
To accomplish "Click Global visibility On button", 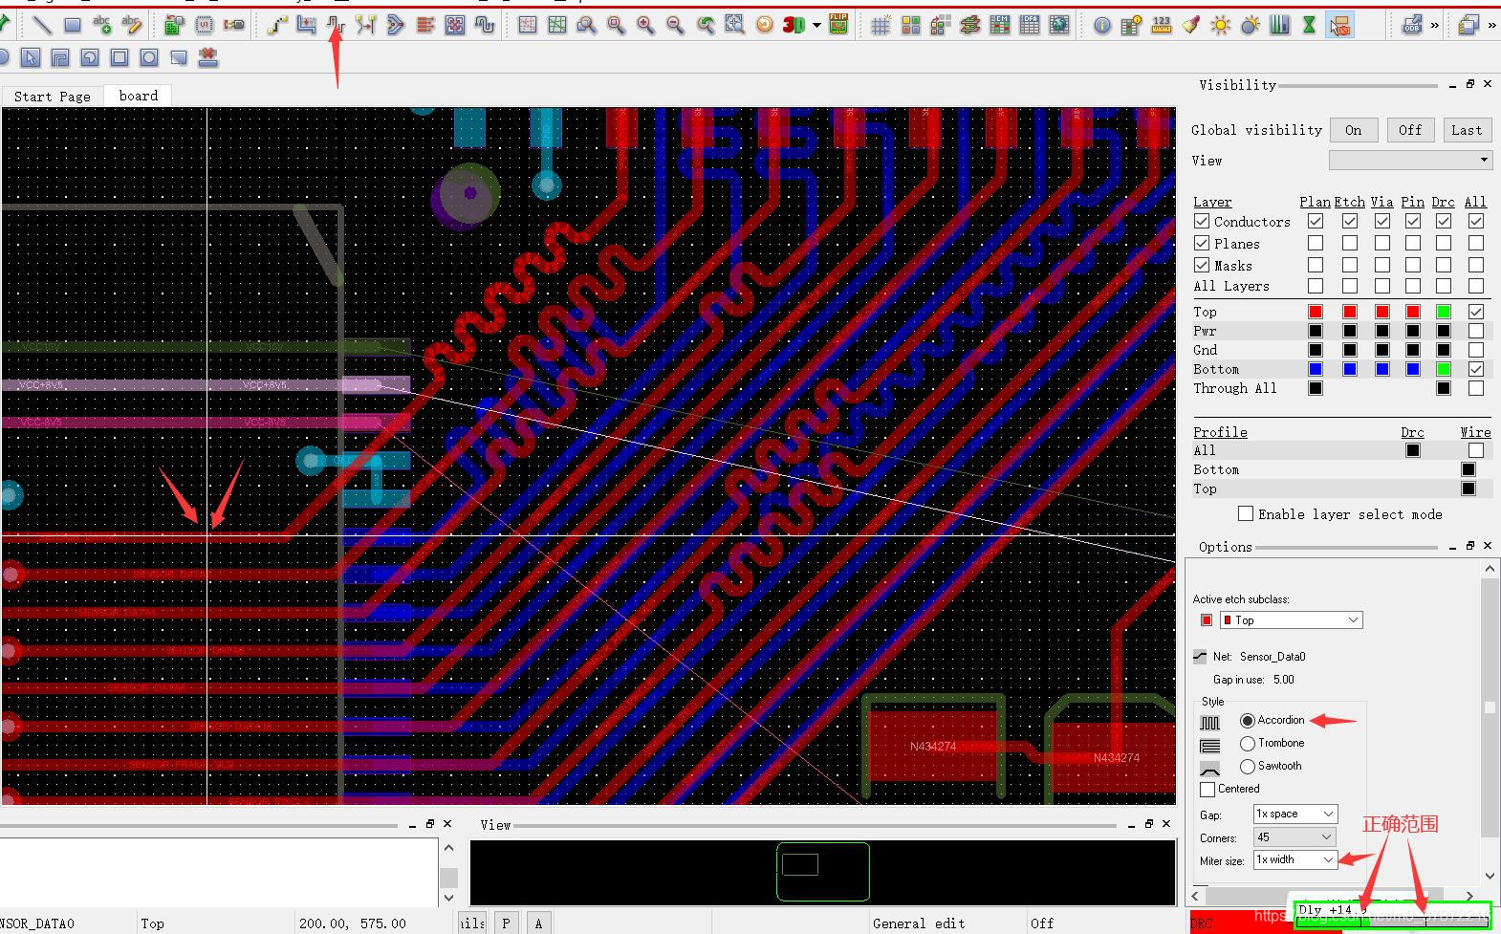I will tap(1354, 130).
